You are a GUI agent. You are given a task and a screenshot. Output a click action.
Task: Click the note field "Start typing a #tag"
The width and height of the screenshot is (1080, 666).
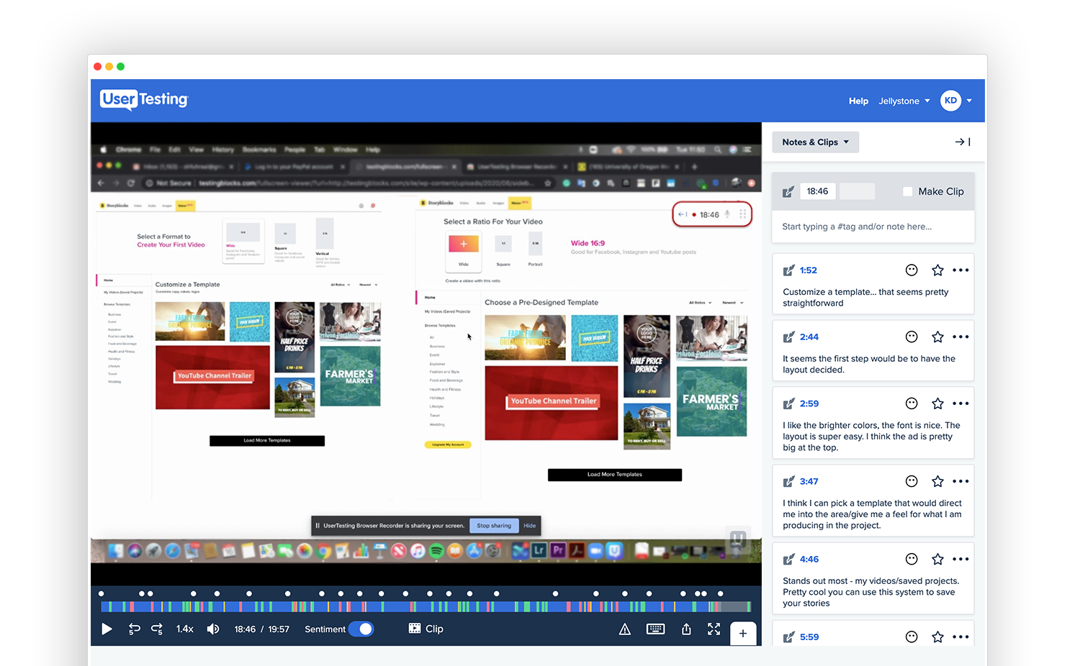(873, 227)
